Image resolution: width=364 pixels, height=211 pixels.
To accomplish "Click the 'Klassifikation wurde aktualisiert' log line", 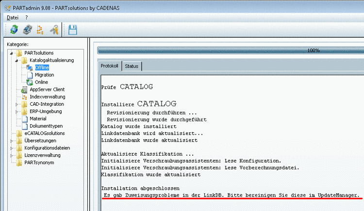I will pos(151,175).
